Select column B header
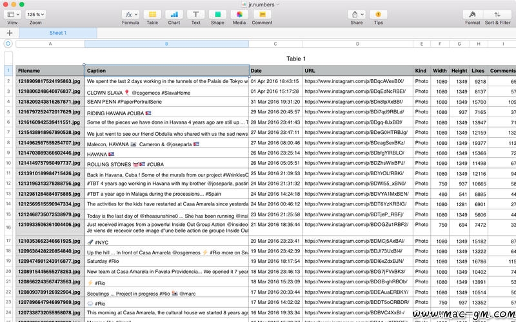Screen dimensions: 516x322 [166, 44]
